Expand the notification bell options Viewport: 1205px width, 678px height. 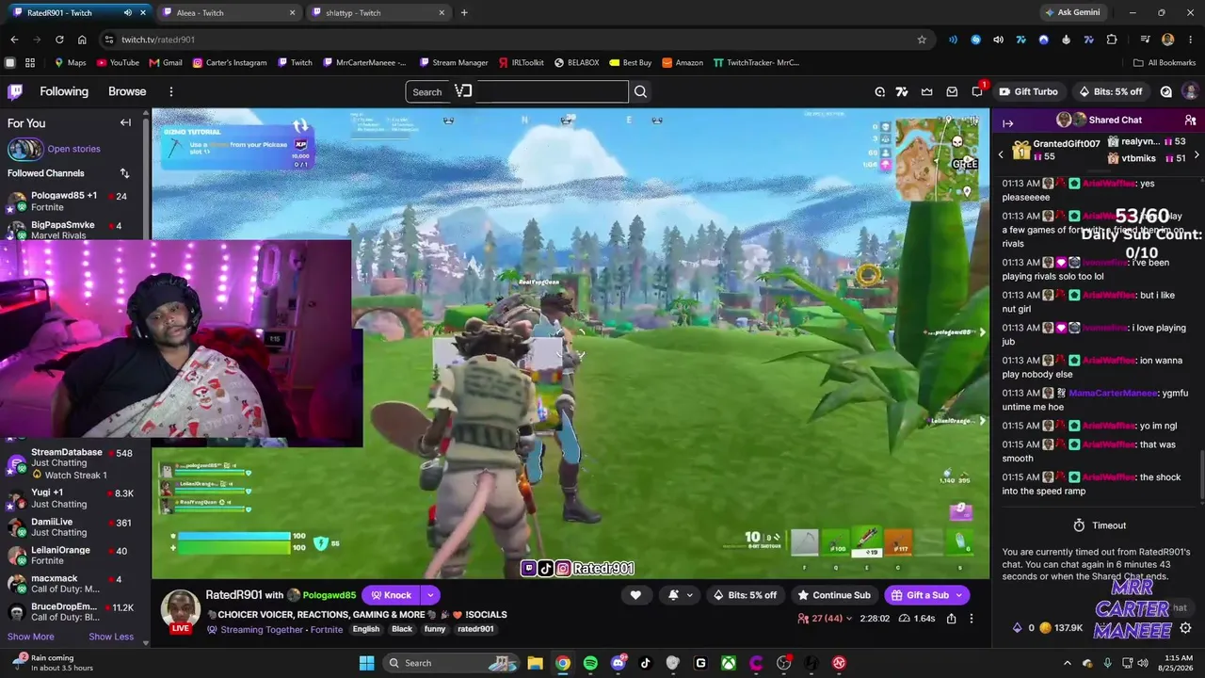[x=690, y=595]
